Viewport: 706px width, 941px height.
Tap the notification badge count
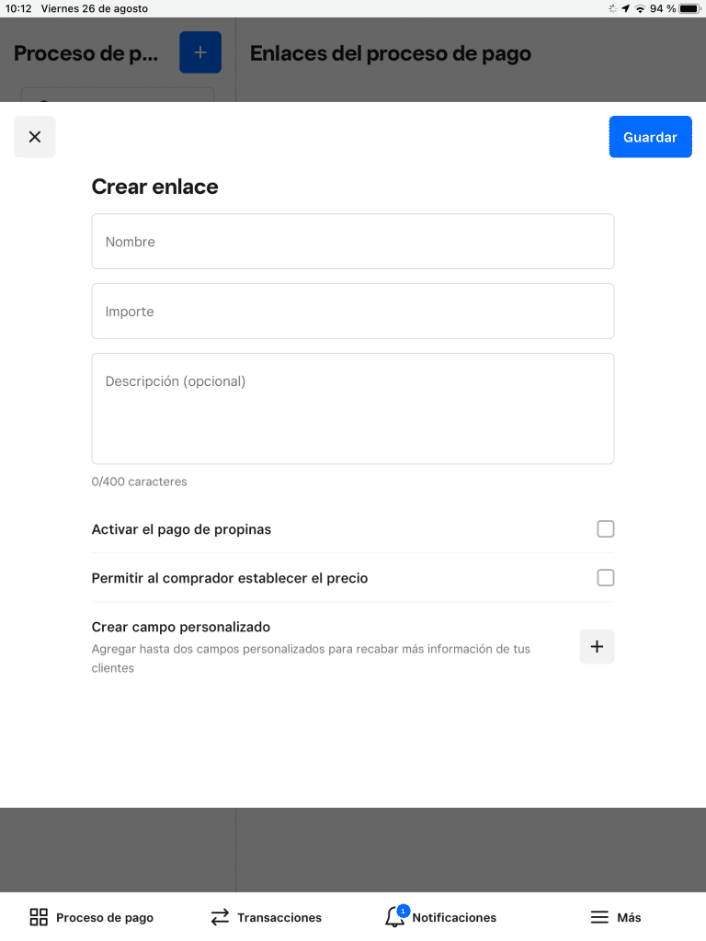403,911
